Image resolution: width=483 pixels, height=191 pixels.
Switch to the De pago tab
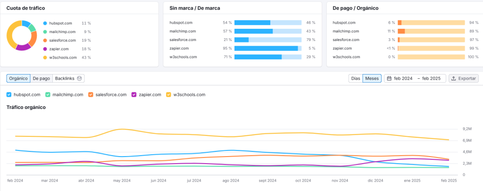point(42,78)
